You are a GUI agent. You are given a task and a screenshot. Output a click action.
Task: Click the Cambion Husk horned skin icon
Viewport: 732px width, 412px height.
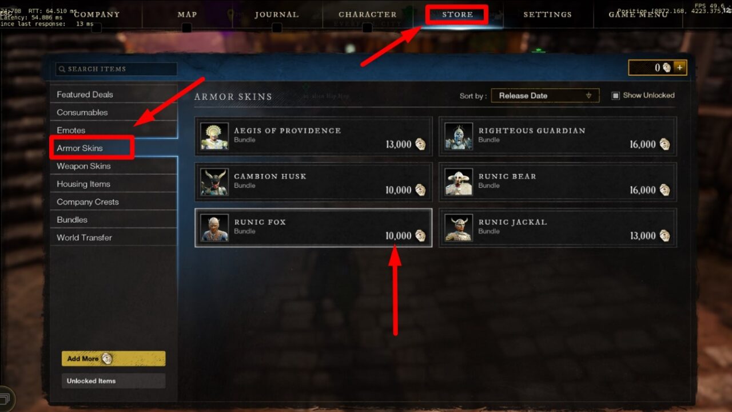[214, 182]
